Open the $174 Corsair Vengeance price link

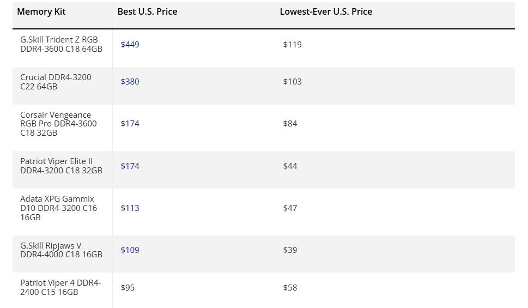(x=130, y=124)
